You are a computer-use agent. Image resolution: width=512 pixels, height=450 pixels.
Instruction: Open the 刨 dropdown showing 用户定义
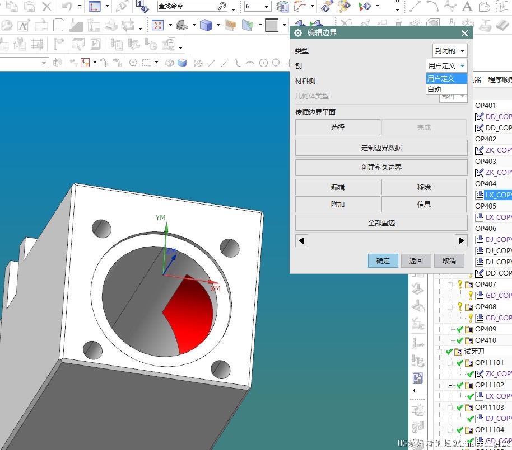(446, 66)
